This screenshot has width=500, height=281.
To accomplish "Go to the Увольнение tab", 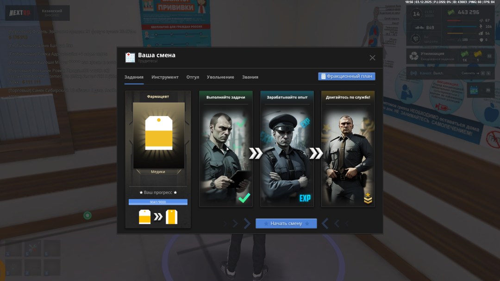I will pos(220,77).
